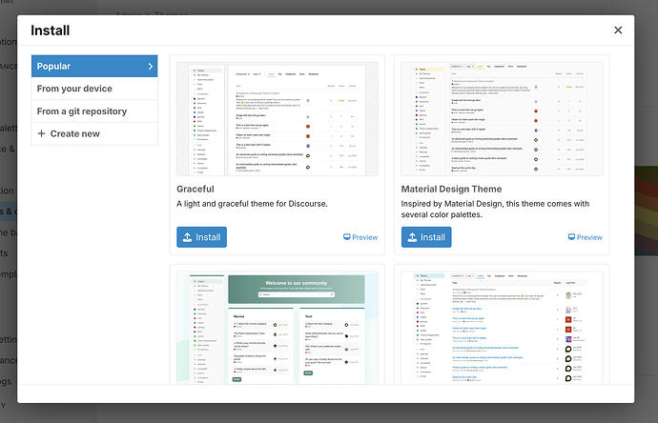
Task: Install the Material Design Theme
Action: point(426,237)
